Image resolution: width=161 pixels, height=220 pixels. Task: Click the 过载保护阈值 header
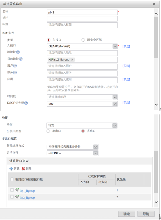coord(97,176)
